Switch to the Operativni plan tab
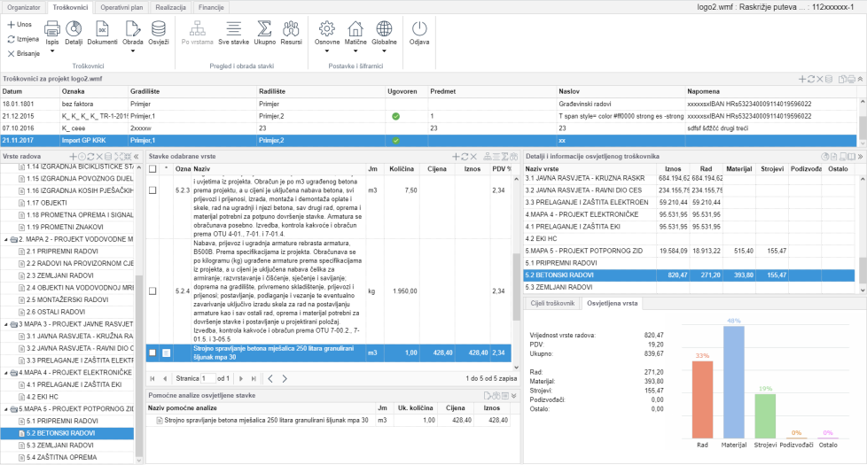 pos(121,7)
